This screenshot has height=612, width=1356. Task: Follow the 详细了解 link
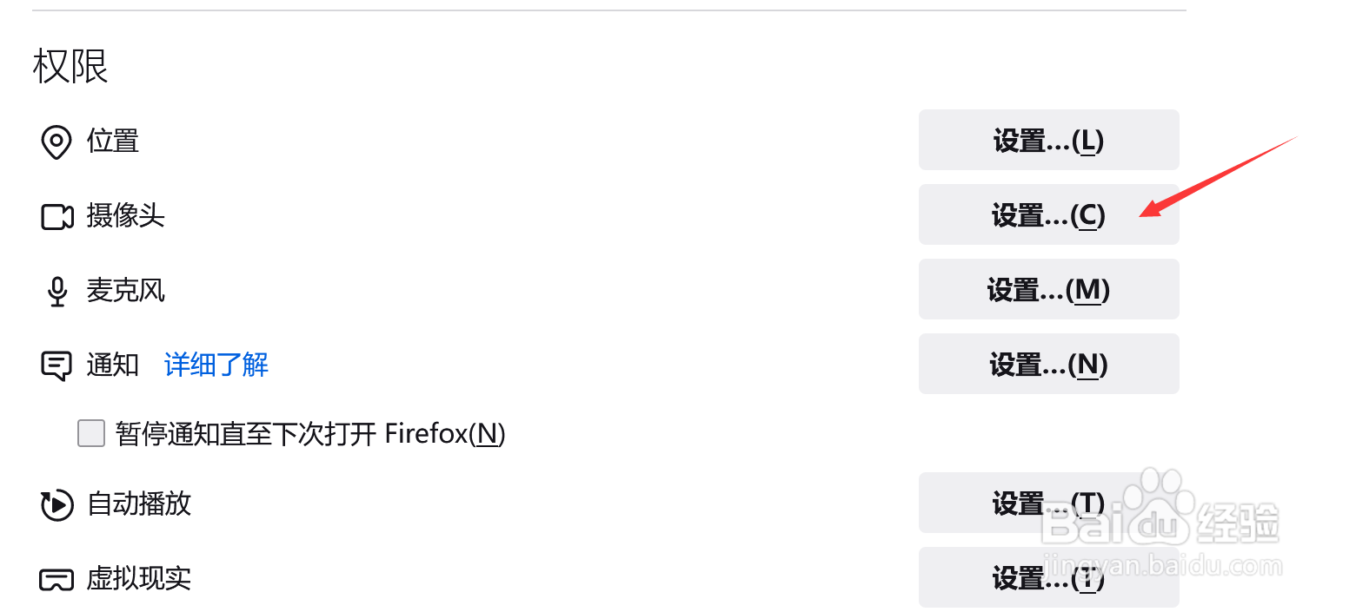tap(216, 365)
